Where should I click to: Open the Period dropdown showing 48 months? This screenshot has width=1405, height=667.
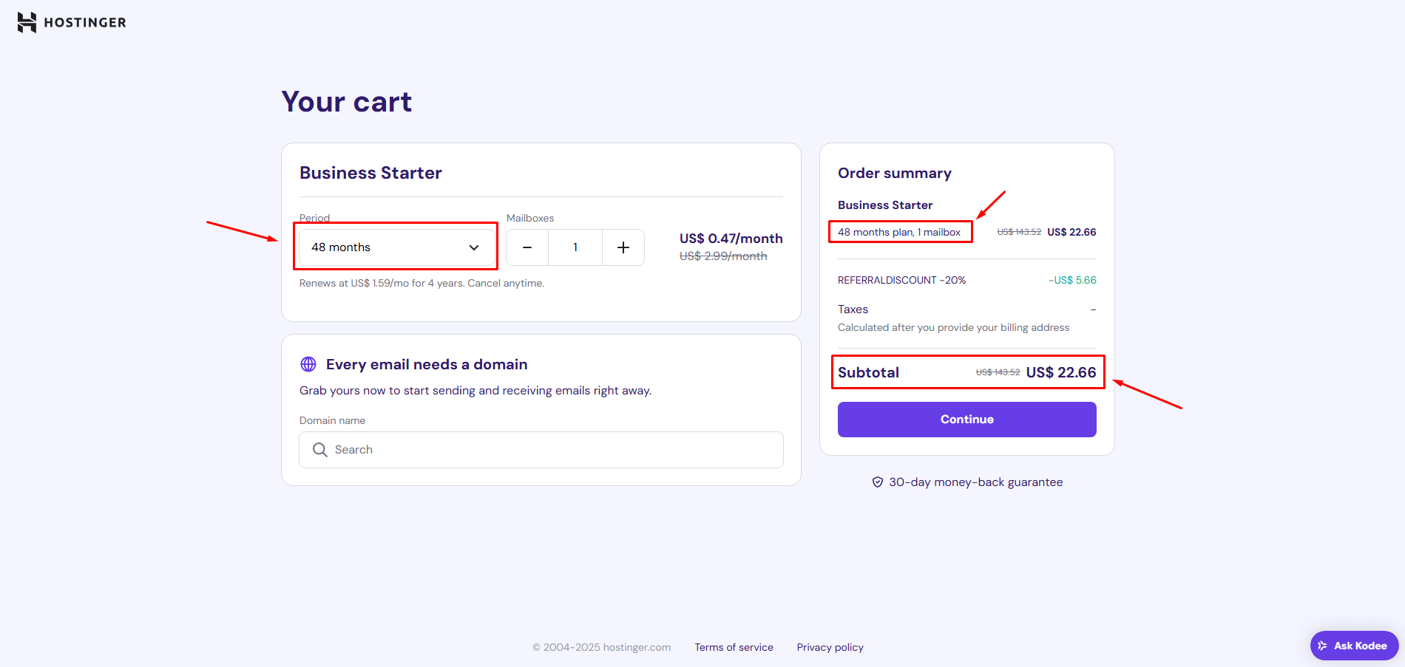tap(396, 247)
